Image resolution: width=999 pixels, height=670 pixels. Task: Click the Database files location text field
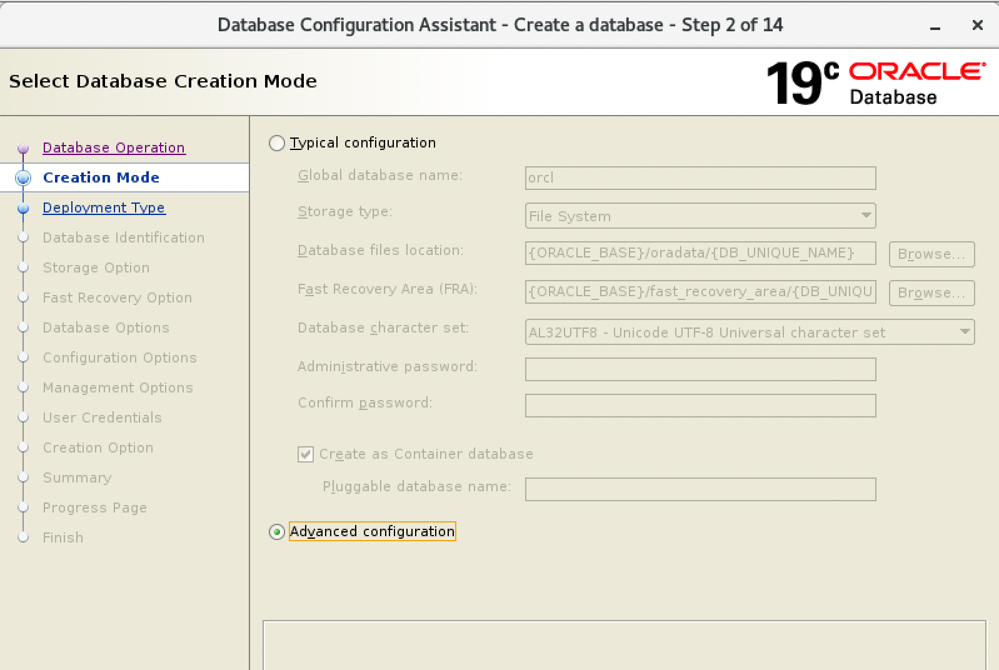pyautogui.click(x=700, y=253)
